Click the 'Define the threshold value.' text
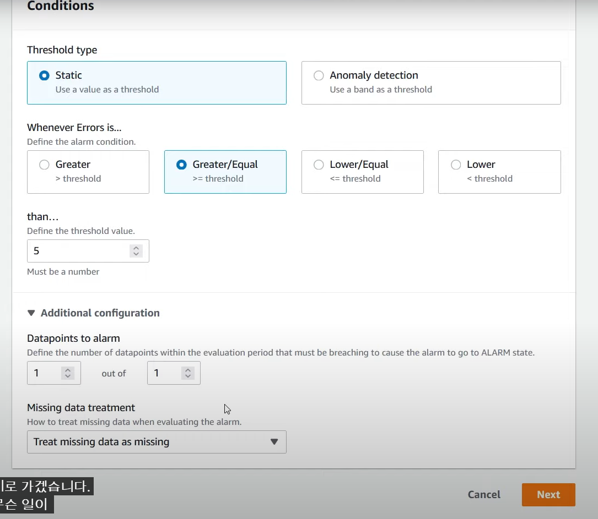The width and height of the screenshot is (598, 519). [81, 231]
